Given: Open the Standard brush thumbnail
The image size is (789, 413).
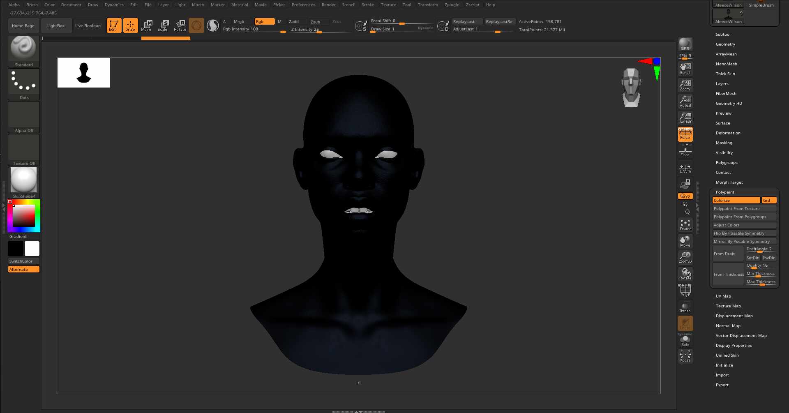Looking at the screenshot, I should (x=24, y=51).
